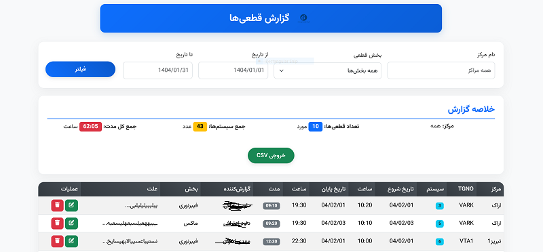Apply the filter with فیلتر button
The height and width of the screenshot is (252, 543).
coord(80,70)
